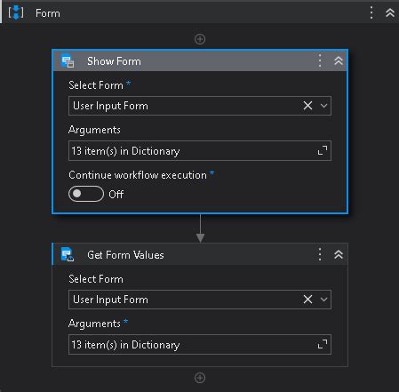
Task: Clear the Show Form selected form
Action: pyautogui.click(x=307, y=106)
